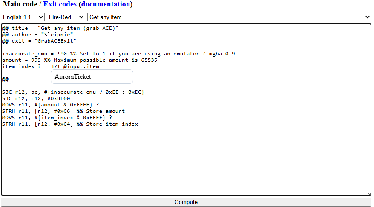
Task: Click the "Store item index" comment line
Action: pyautogui.click(x=70, y=124)
